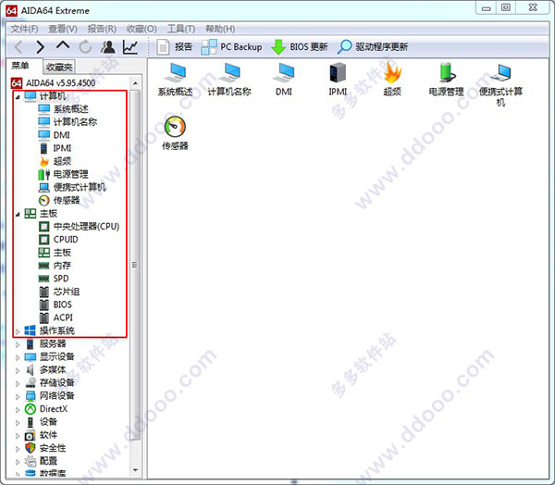Expand the 多媒体 tree node
This screenshot has width=555, height=485.
click(18, 370)
